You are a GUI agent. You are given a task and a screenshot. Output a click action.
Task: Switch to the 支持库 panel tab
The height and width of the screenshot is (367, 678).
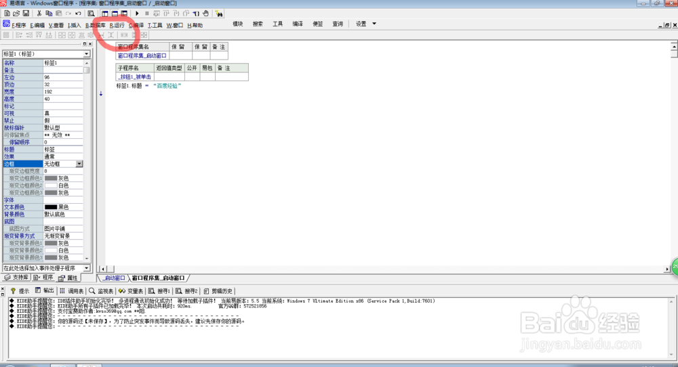pyautogui.click(x=16, y=277)
